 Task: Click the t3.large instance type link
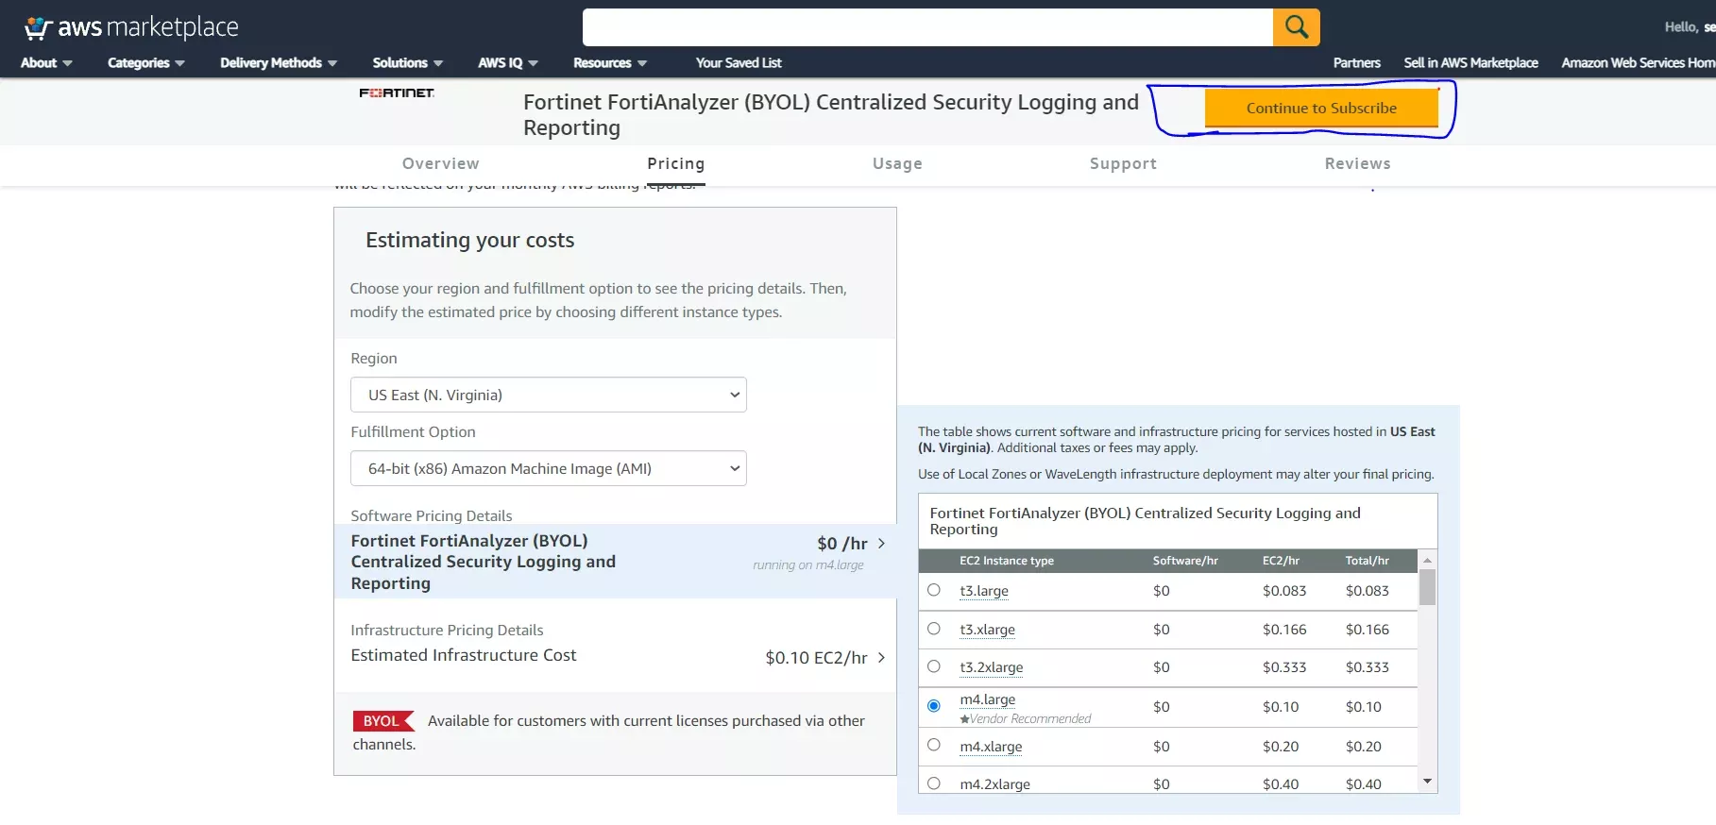click(984, 591)
